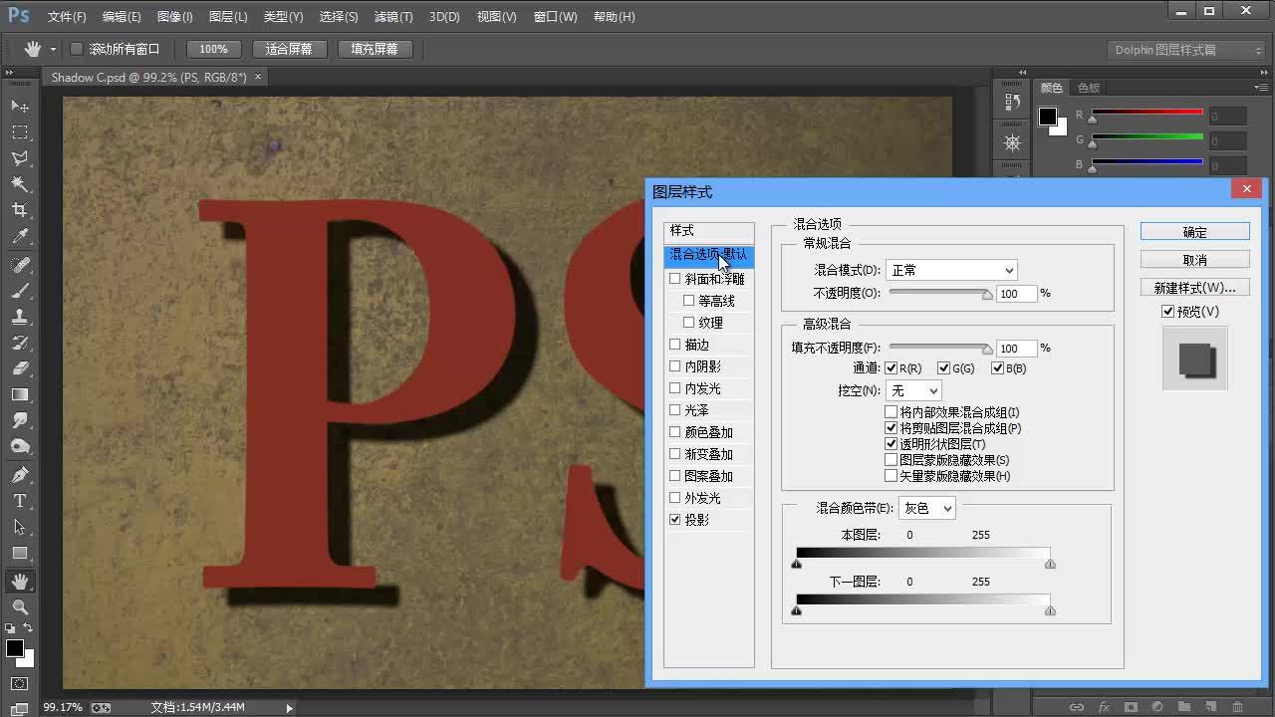Click the 100% zoom button
Viewport: 1275px width, 717px height.
213,49
